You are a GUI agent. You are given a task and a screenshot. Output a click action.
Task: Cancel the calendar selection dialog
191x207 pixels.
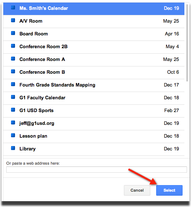pyautogui.click(x=137, y=190)
